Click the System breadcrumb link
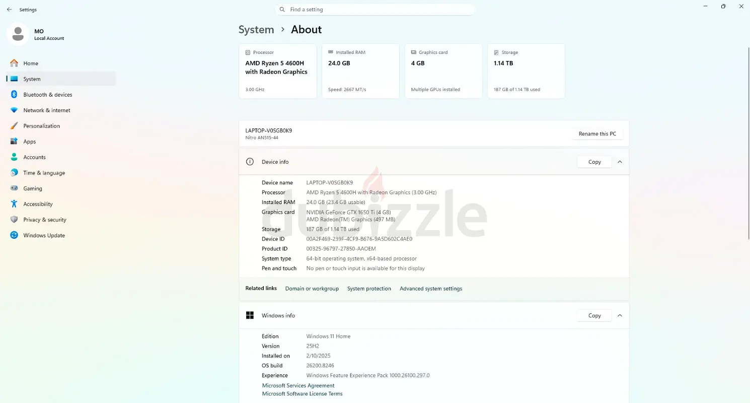The height and width of the screenshot is (403, 750). 256,30
